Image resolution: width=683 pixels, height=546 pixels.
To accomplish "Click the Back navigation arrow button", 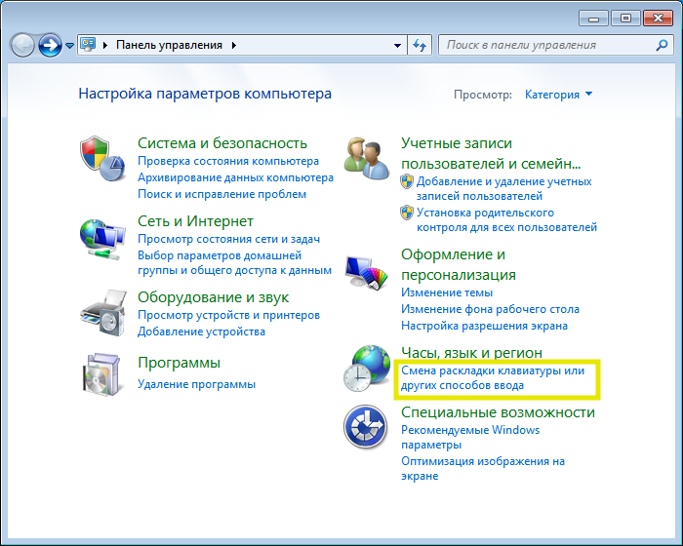I will coord(23,45).
